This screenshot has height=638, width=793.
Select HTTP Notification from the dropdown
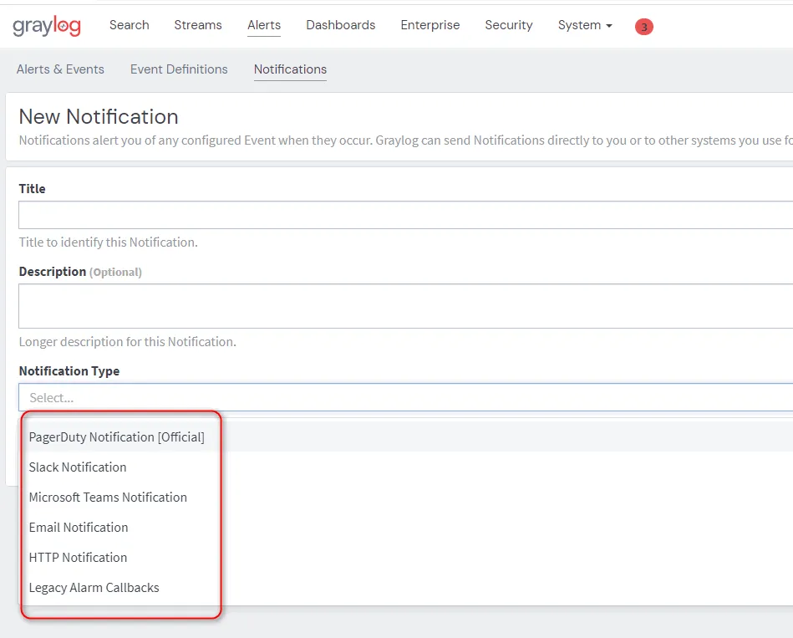click(x=78, y=558)
